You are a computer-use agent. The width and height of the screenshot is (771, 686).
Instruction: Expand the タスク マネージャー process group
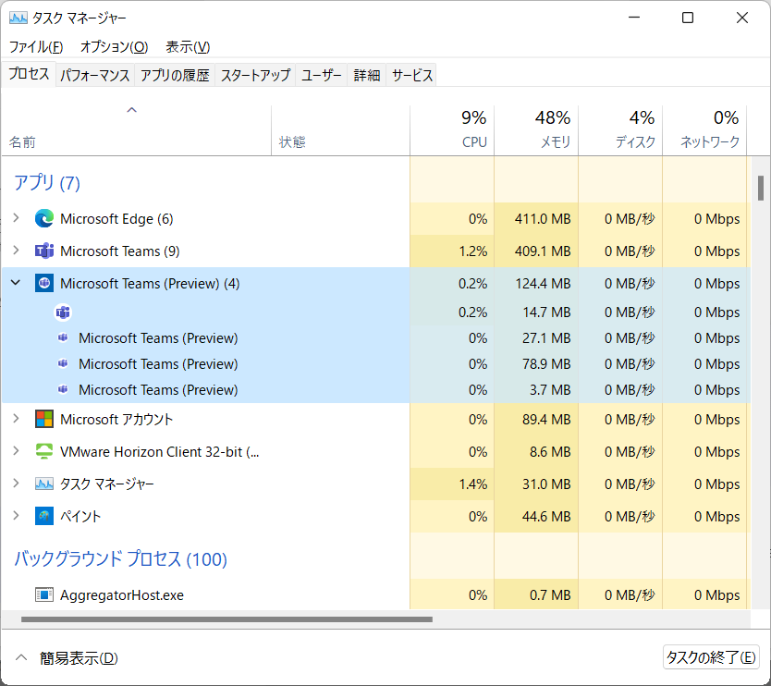[16, 484]
